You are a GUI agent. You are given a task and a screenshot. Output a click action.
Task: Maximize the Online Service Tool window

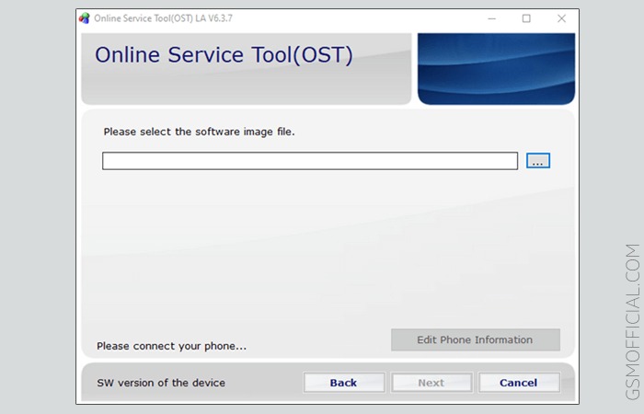point(526,18)
